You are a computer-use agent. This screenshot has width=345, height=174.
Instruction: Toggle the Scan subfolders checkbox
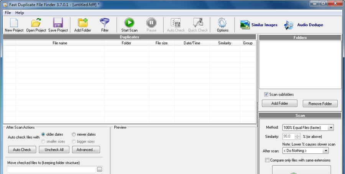(266, 94)
